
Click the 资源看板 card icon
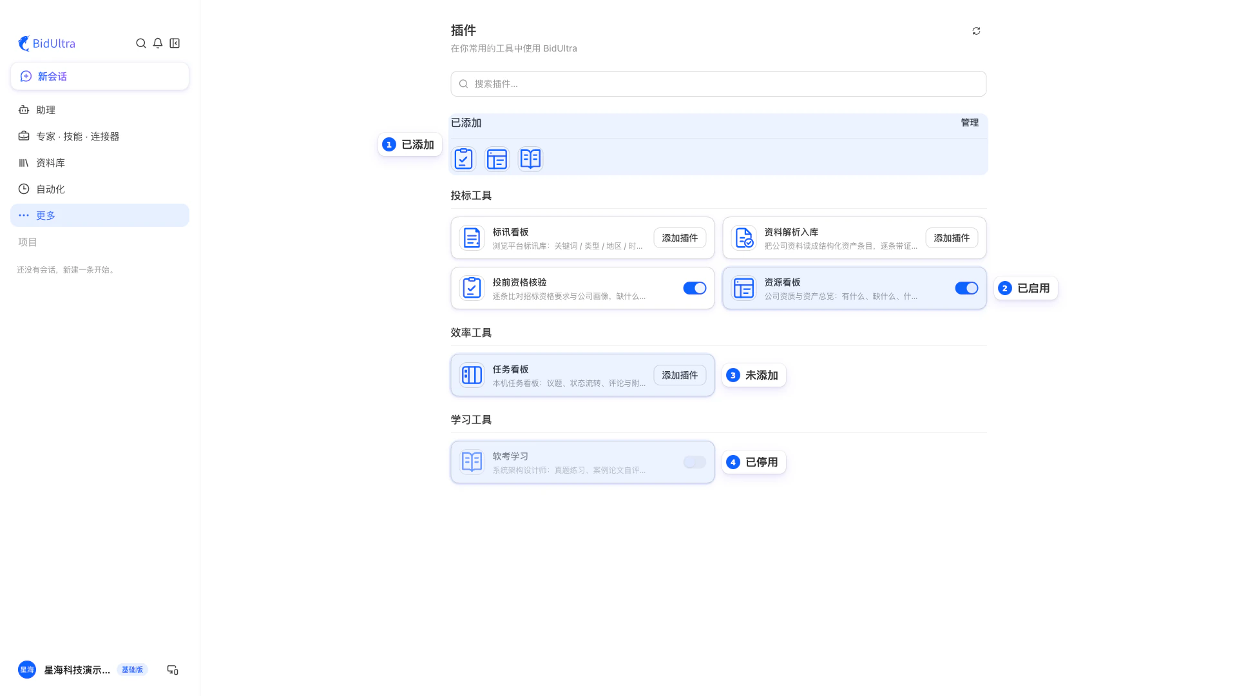point(743,288)
